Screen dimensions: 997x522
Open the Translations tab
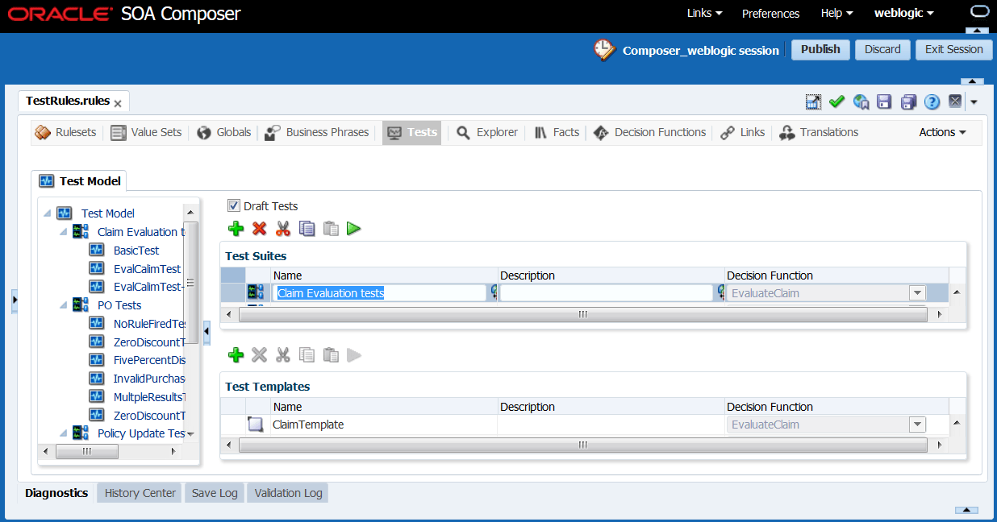(x=820, y=132)
